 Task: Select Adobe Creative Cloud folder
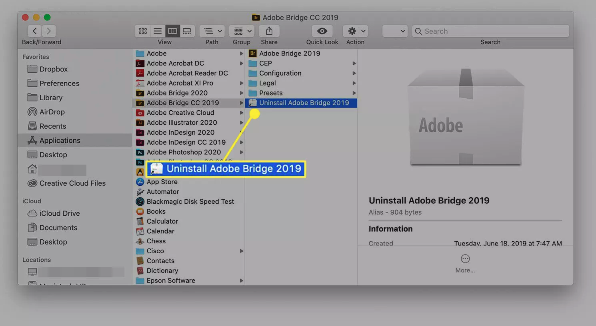pyautogui.click(x=188, y=113)
